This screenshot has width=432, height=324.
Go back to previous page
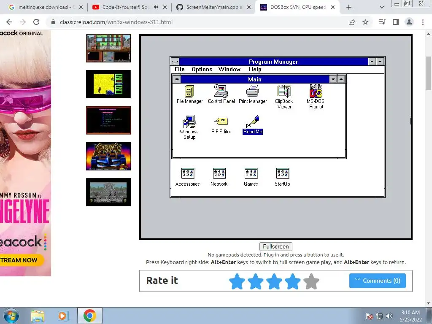click(9, 22)
